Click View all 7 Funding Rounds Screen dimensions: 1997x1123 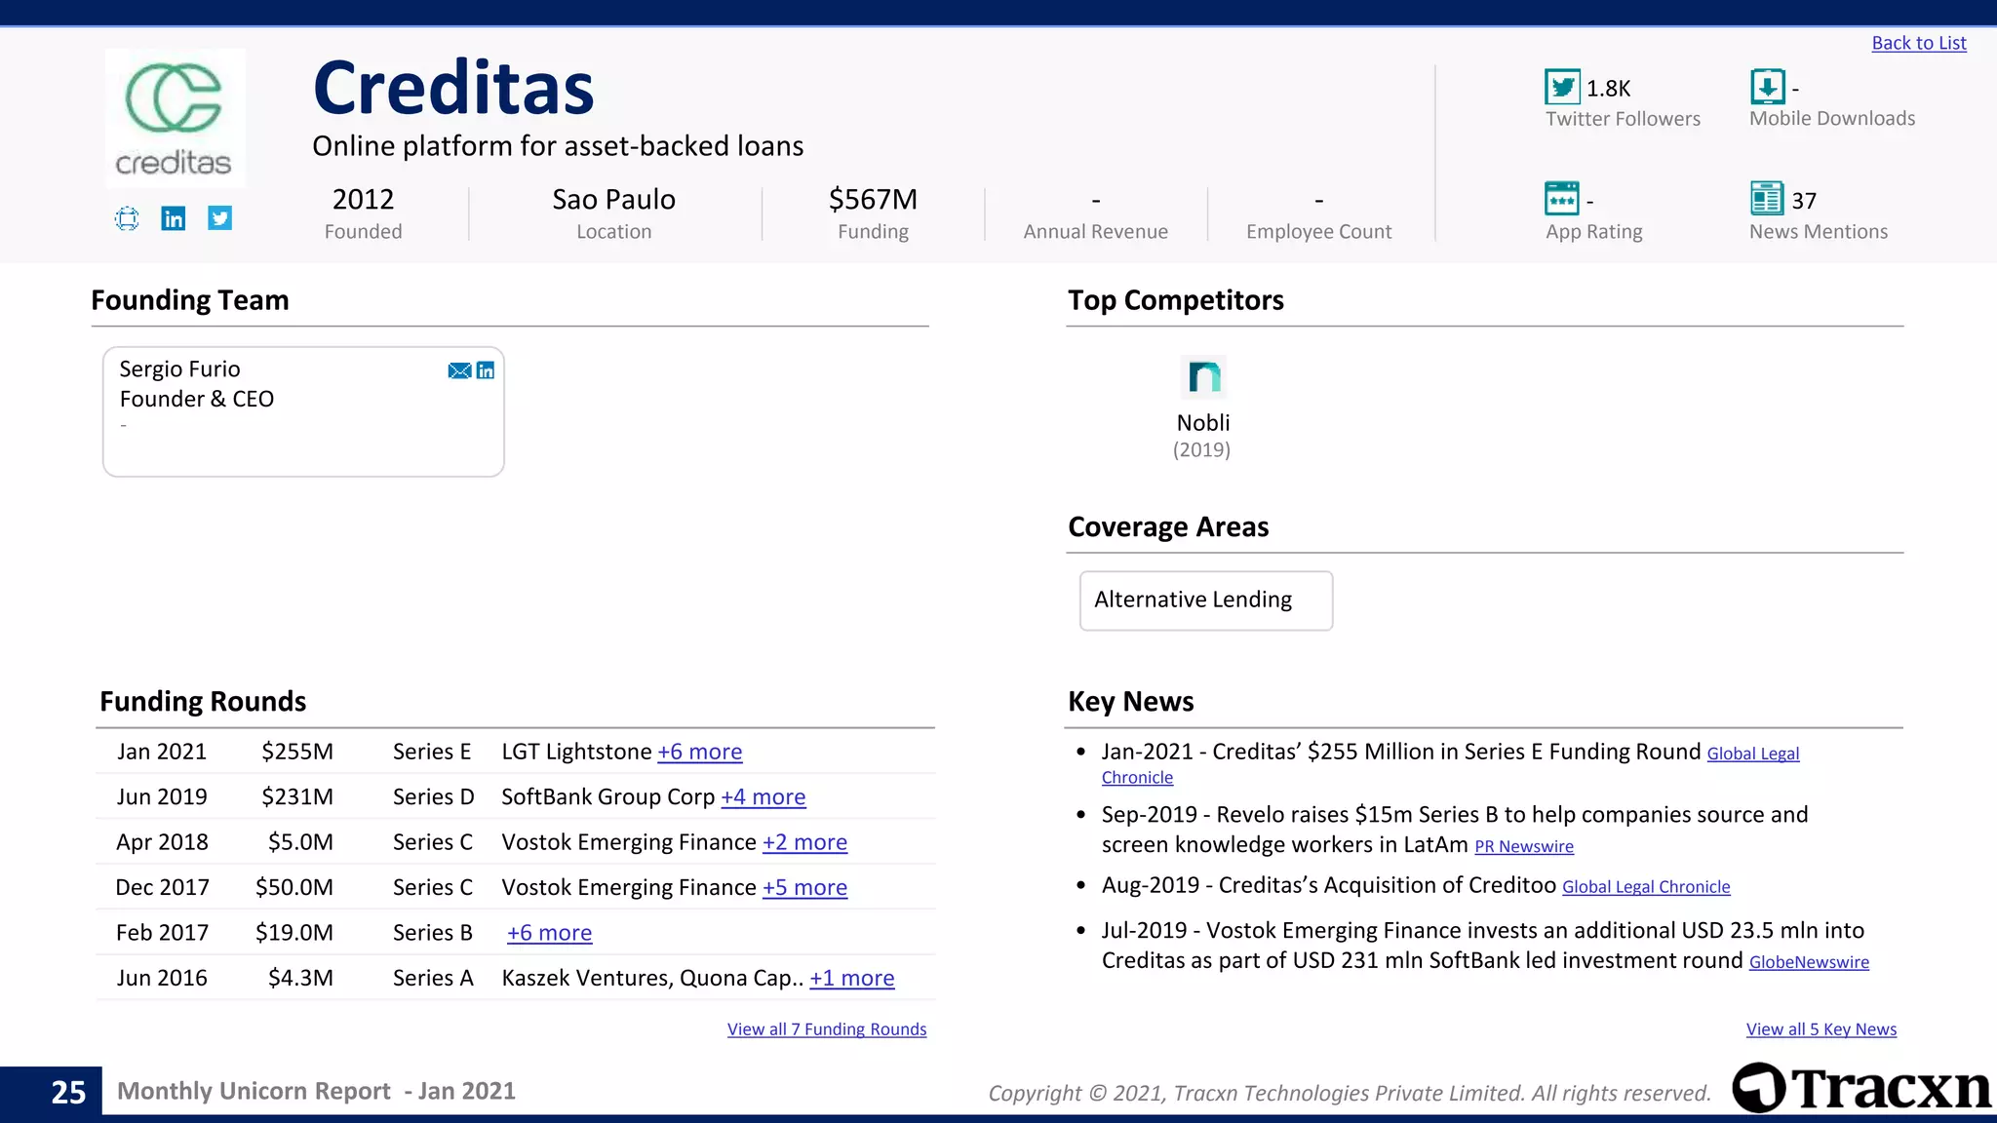tap(827, 1029)
